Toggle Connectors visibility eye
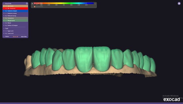The width and height of the screenshot is (183, 104). [x=6, y=18]
